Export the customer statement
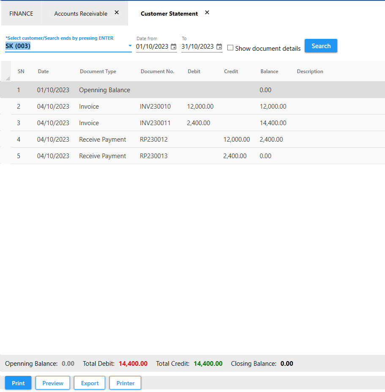The height and width of the screenshot is (392, 385). coord(90,383)
